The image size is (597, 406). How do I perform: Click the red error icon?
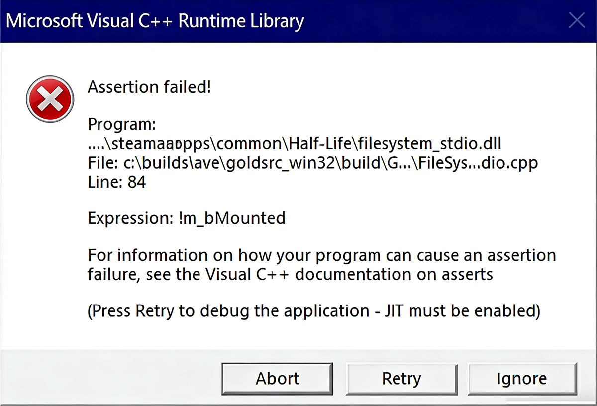pos(50,99)
